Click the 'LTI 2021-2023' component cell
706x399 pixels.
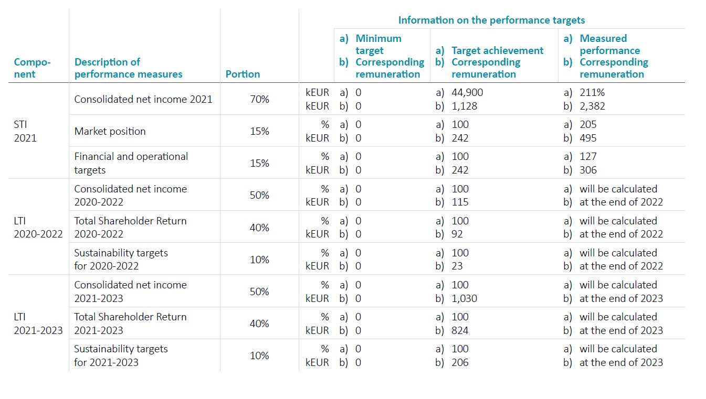[38, 323]
